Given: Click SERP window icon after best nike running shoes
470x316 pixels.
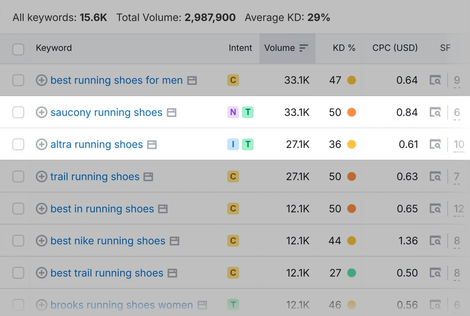Looking at the screenshot, I should coord(174,241).
